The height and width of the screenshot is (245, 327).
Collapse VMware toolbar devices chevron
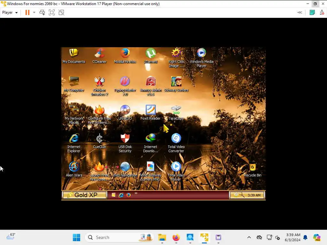300,12
